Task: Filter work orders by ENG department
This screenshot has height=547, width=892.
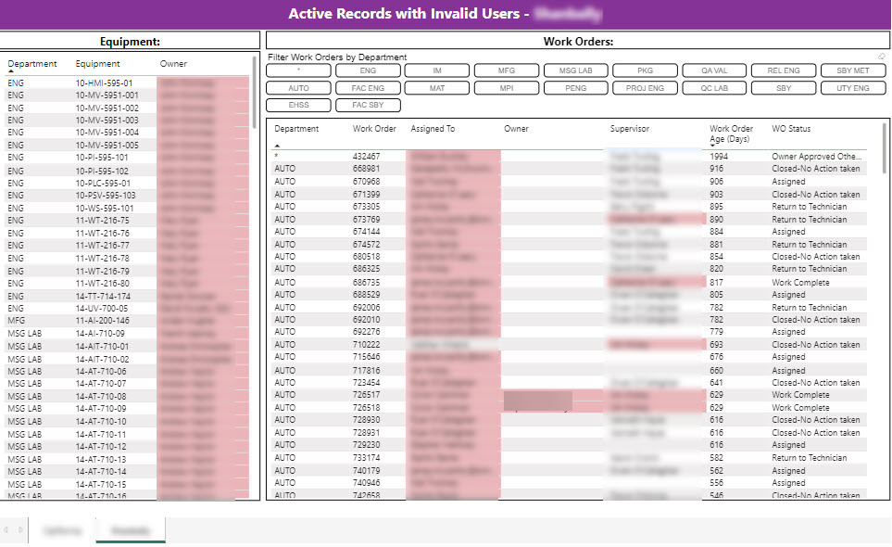Action: pyautogui.click(x=368, y=70)
